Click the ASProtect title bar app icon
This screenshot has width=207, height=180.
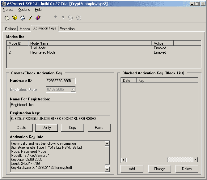(4, 4)
